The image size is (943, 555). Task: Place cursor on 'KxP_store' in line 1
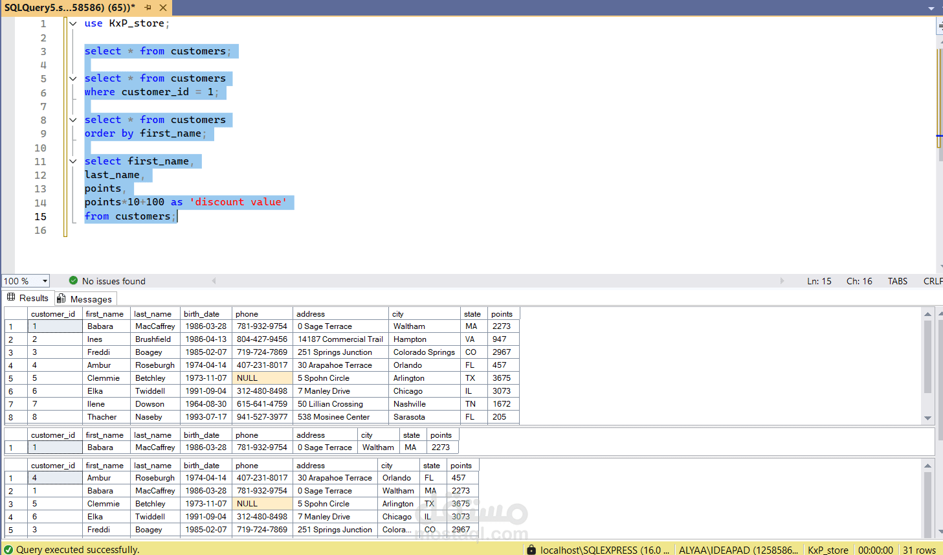(137, 23)
